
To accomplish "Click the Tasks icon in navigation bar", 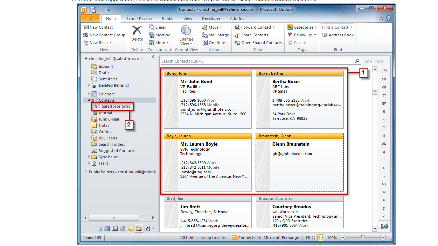I will pyautogui.click(x=123, y=229).
